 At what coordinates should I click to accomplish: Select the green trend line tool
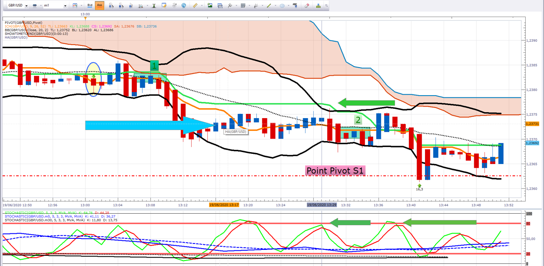coord(269,6)
